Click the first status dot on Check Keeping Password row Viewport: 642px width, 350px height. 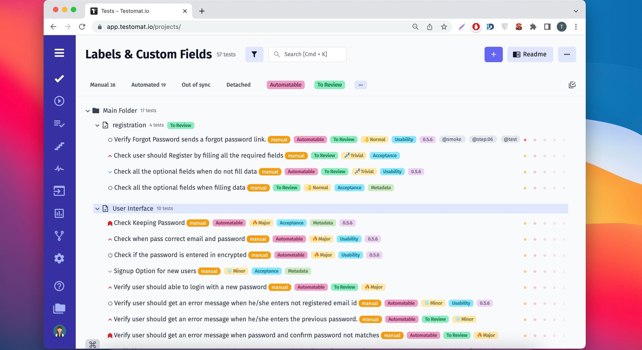click(x=525, y=223)
